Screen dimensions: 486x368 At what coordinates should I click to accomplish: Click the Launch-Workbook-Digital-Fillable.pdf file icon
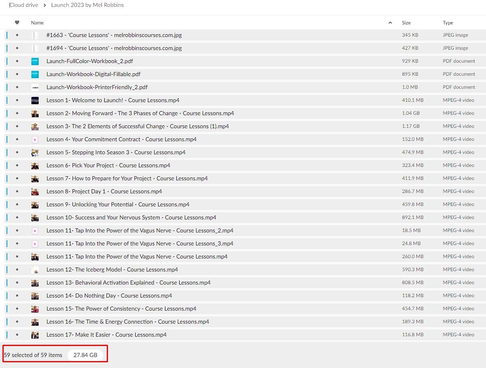point(35,74)
